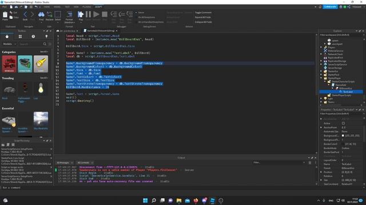366x205 pixels.
Task: Open Toolbox recent clock tab icon
Action: (33, 36)
